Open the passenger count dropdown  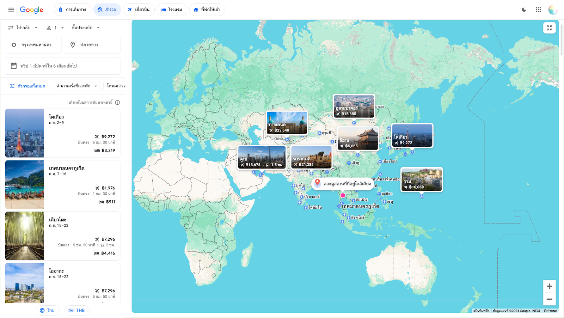click(55, 27)
